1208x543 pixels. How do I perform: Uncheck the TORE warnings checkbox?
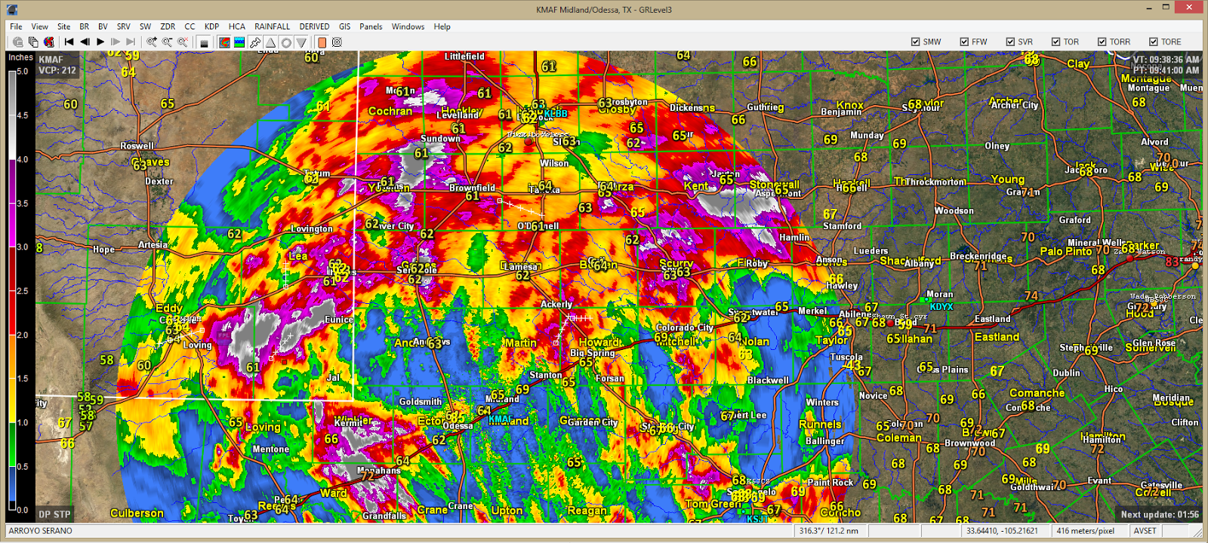[x=1154, y=42]
